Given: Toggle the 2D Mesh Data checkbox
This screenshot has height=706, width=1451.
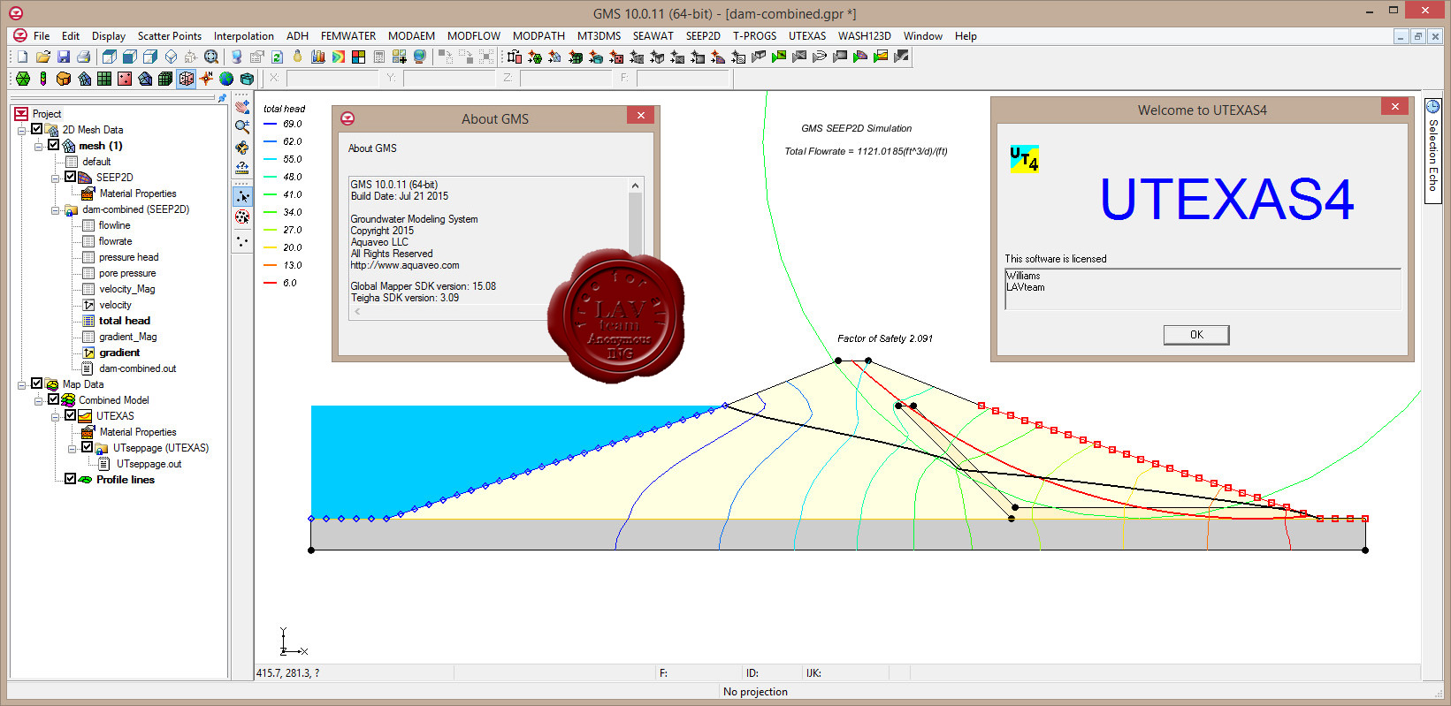Looking at the screenshot, I should tap(36, 129).
